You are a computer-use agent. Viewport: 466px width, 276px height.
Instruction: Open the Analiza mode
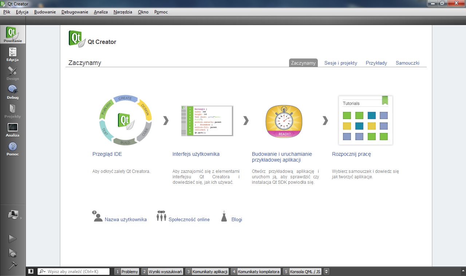pyautogui.click(x=13, y=129)
